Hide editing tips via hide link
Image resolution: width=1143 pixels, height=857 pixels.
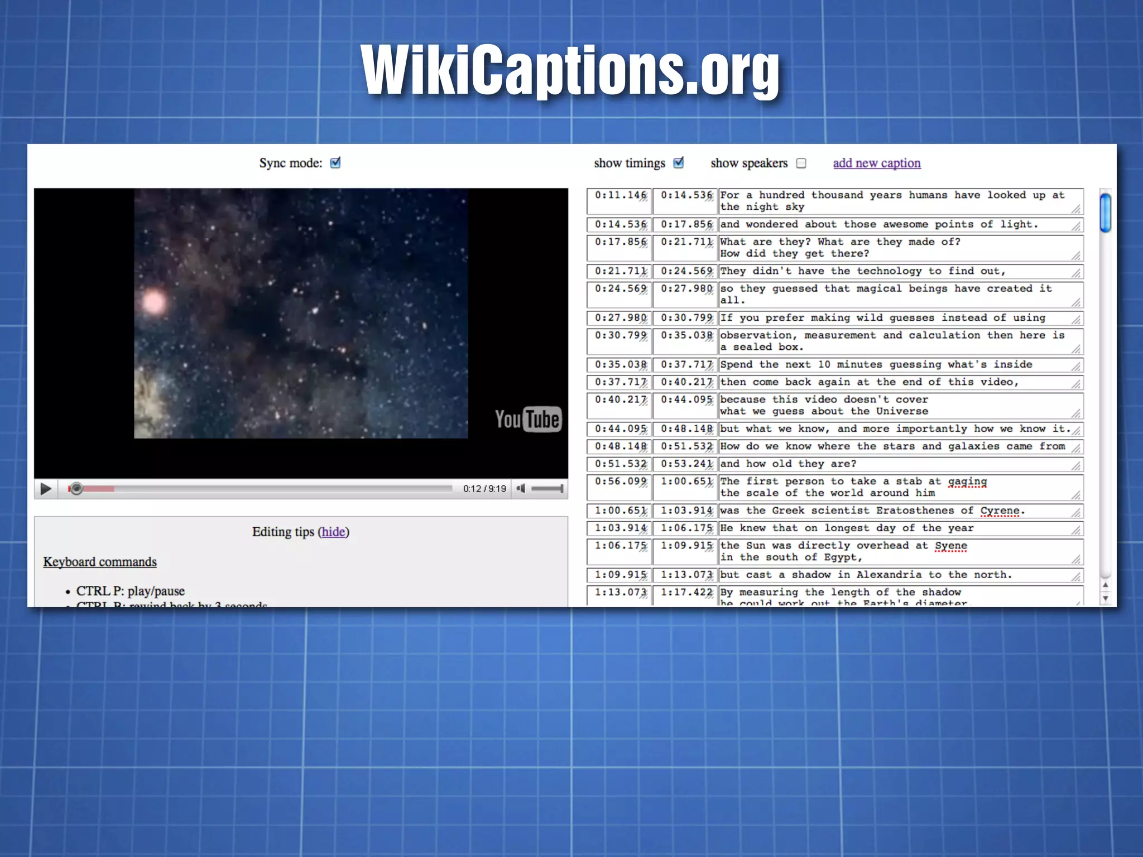pyautogui.click(x=333, y=532)
